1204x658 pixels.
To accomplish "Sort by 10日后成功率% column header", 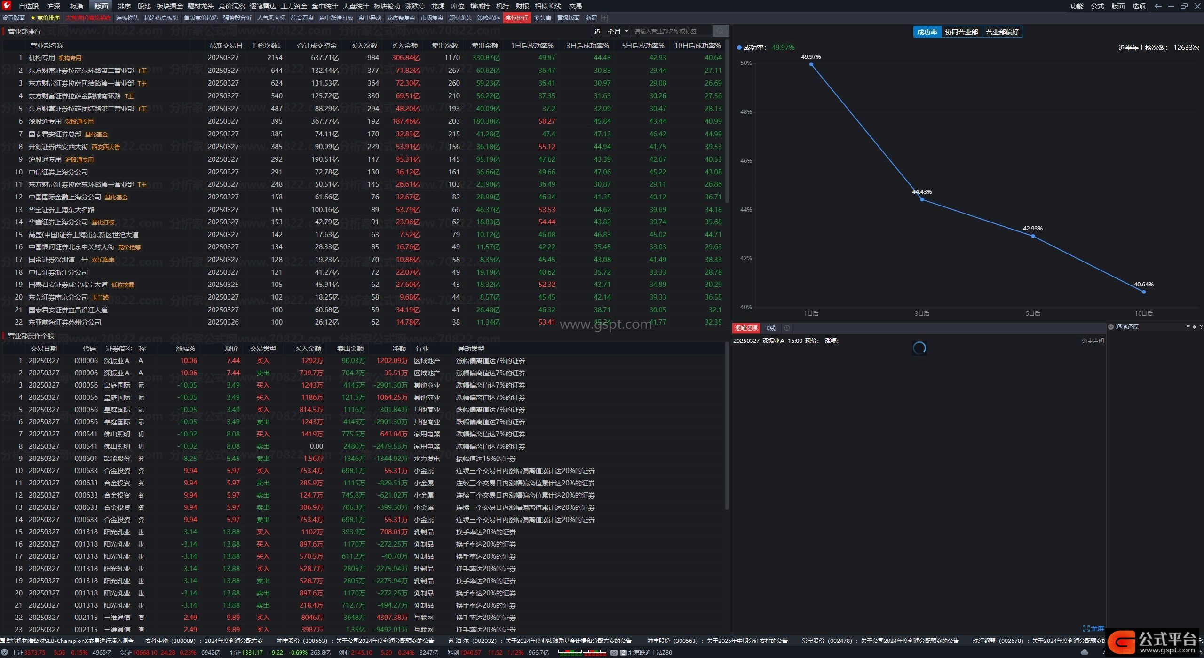I will point(697,46).
